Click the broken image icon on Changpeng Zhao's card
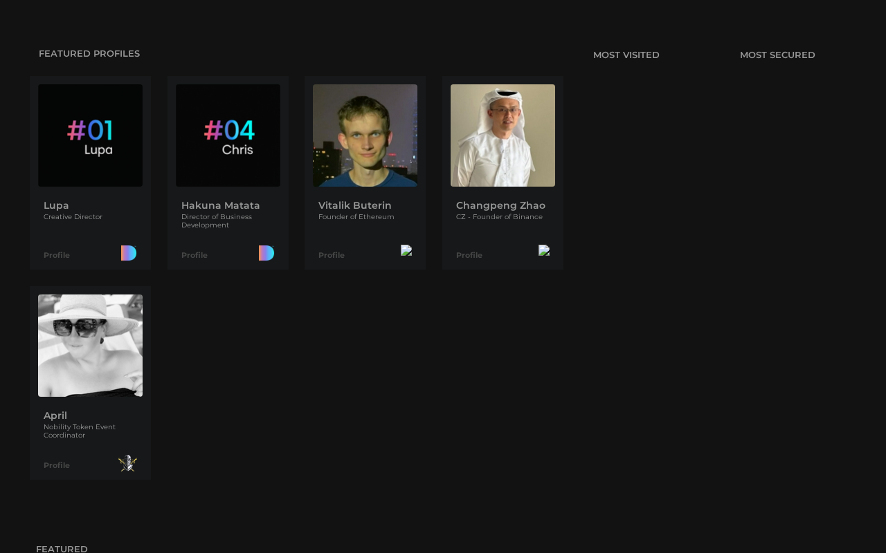Screen dimensions: 886x553 (544, 250)
